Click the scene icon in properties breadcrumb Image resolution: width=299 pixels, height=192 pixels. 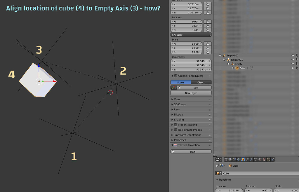[x=222, y=166]
